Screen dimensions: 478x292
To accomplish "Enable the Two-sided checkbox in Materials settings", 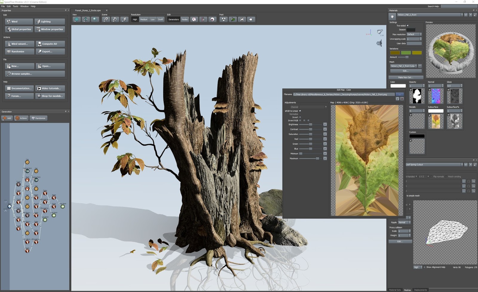I will click(408, 25).
